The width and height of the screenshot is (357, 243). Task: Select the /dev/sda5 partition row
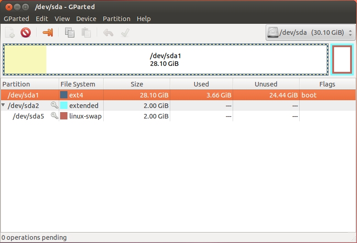[178, 116]
